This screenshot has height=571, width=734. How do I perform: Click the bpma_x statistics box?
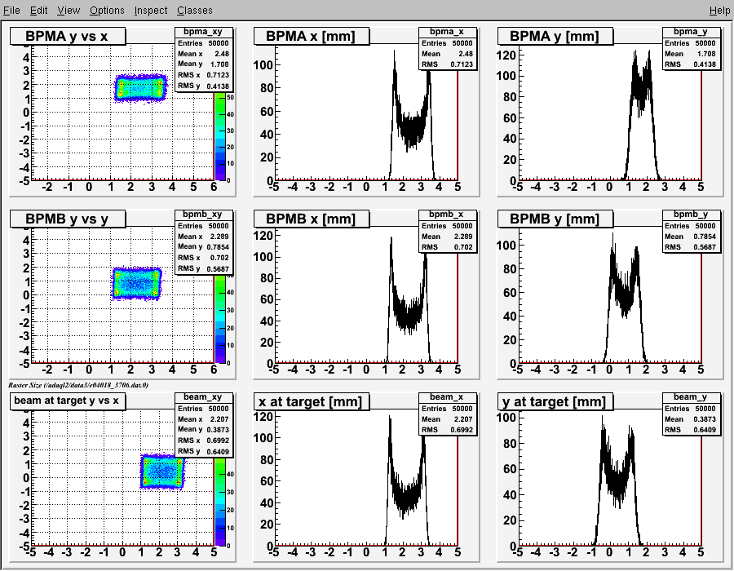coord(448,48)
